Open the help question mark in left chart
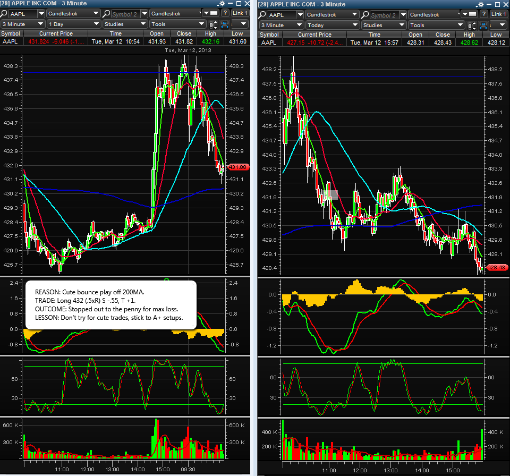The width and height of the screenshot is (510, 476). [225, 13]
